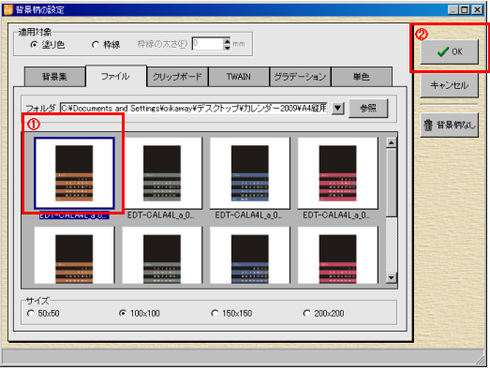Viewport: 490px width, 370px height.
Task: Click the 参照 browse button
Action: pyautogui.click(x=368, y=109)
